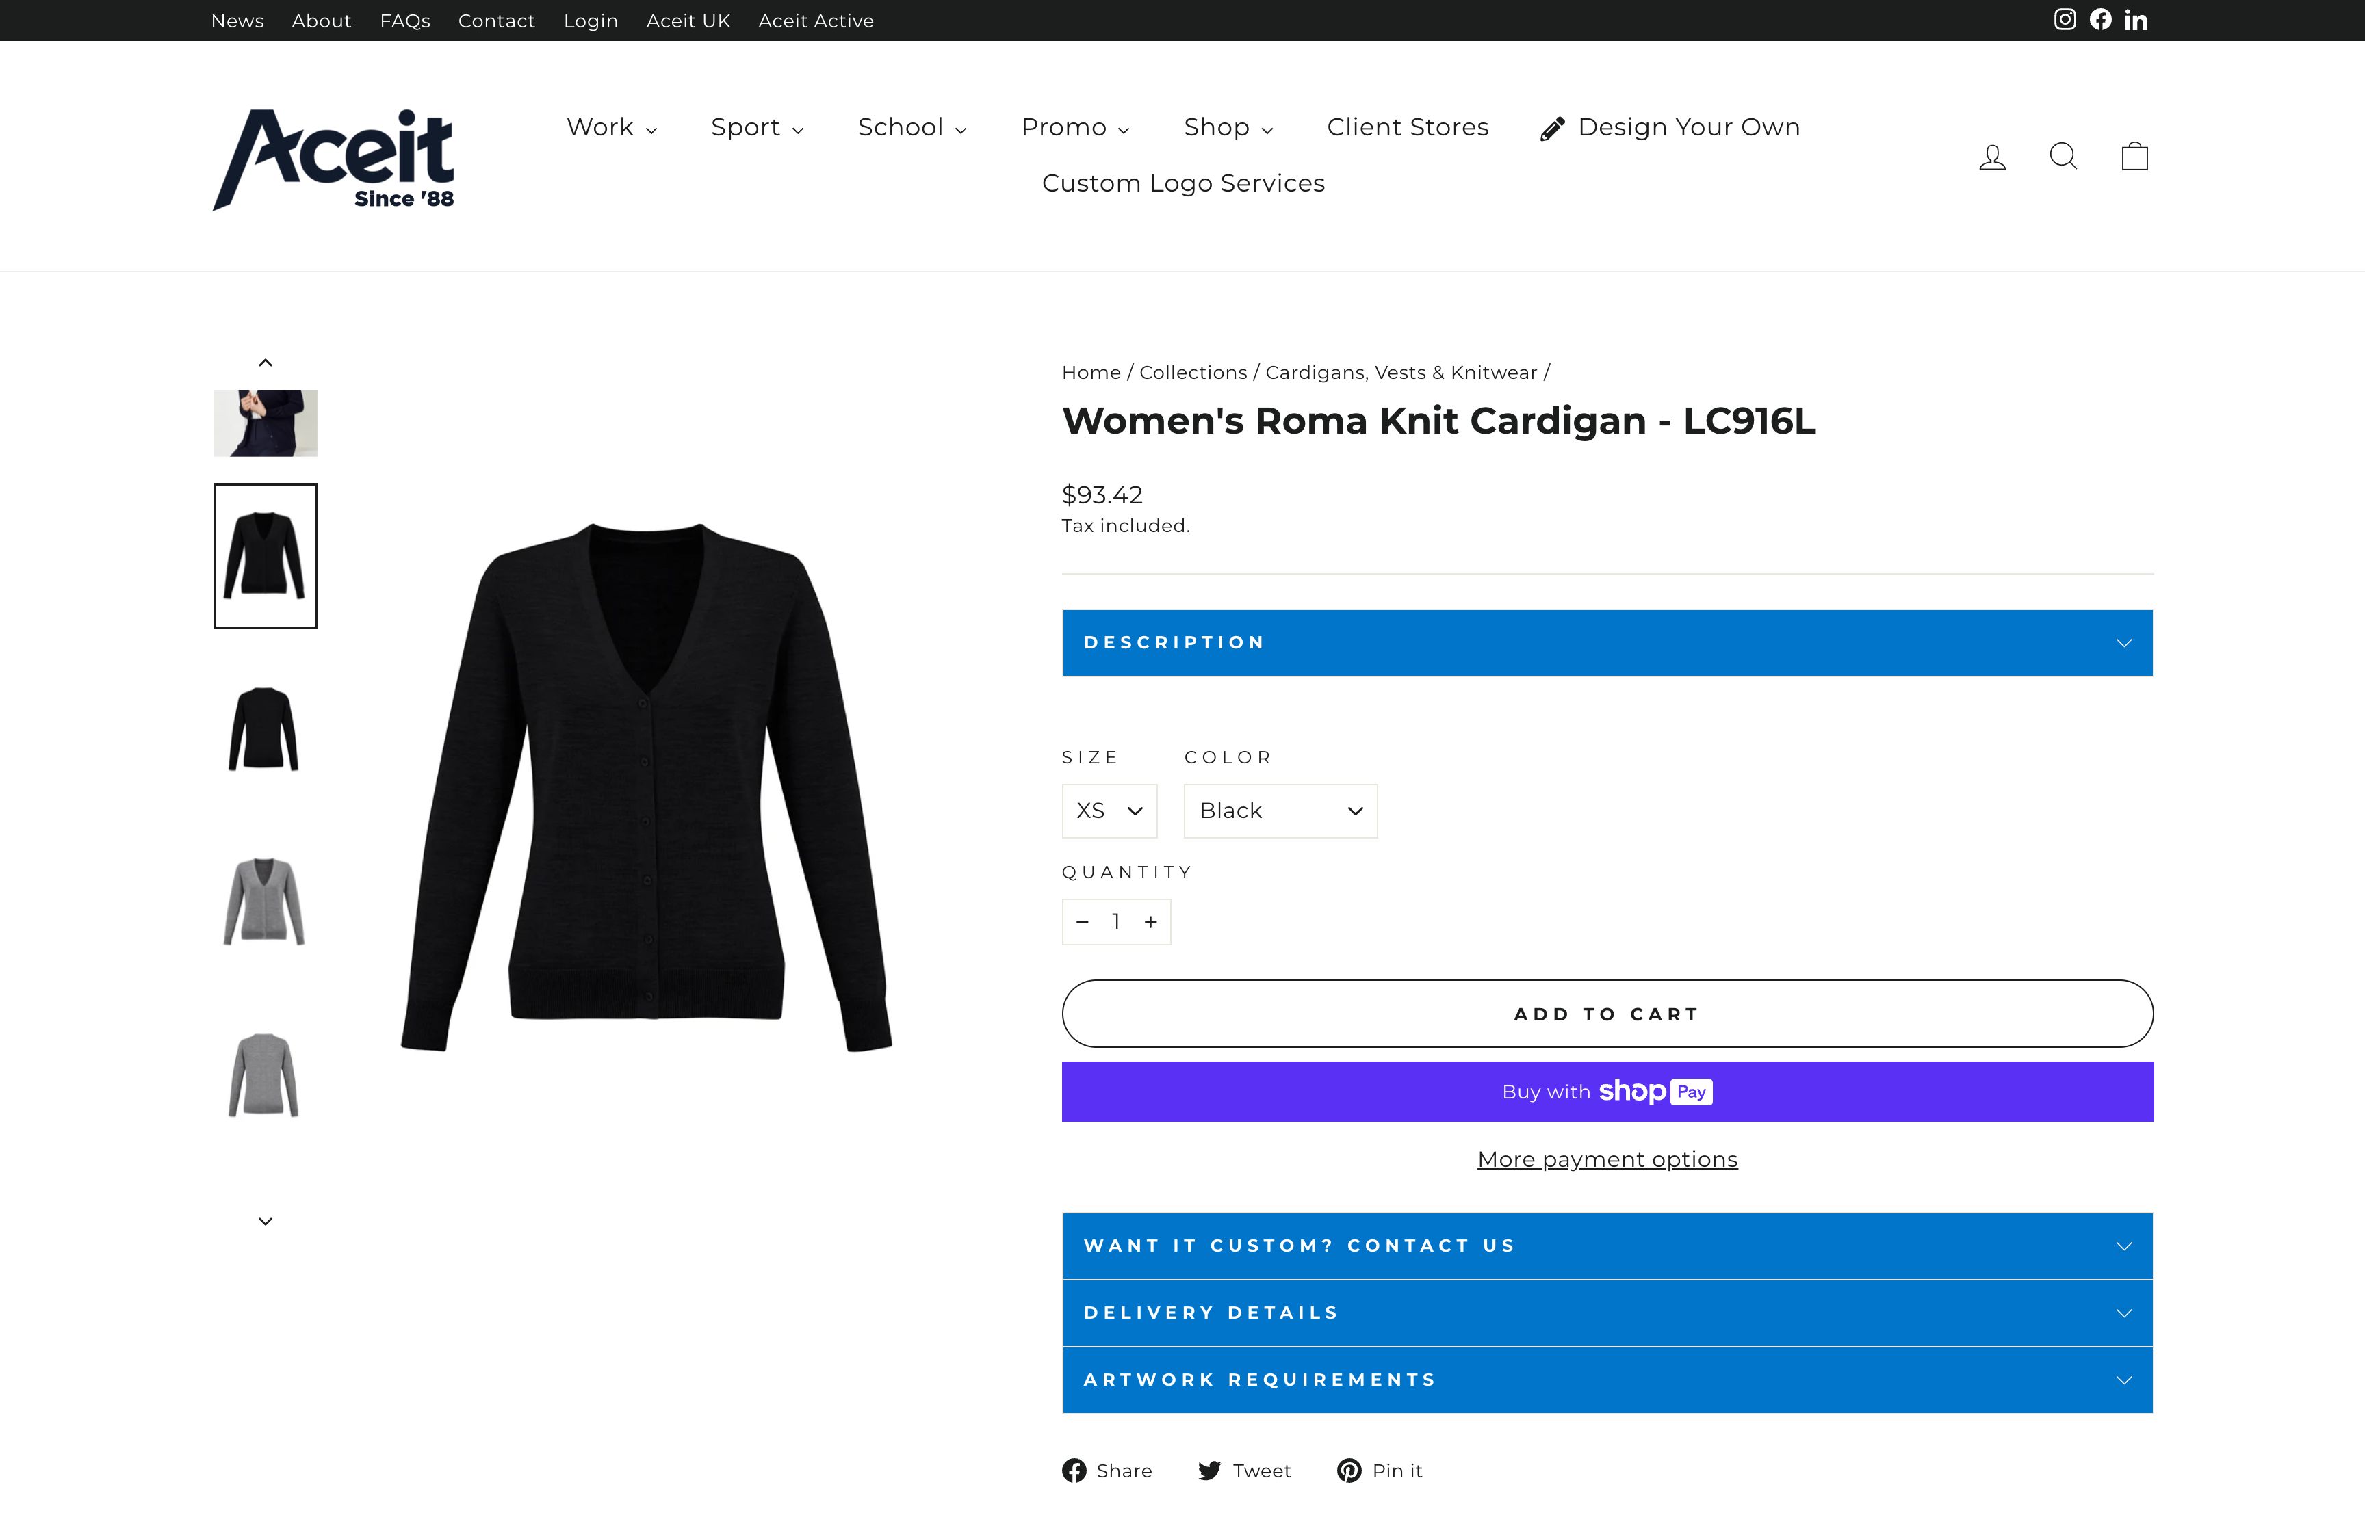Open the Size dropdown showing XS
Viewport: 2365px width, 1528px height.
[1109, 811]
